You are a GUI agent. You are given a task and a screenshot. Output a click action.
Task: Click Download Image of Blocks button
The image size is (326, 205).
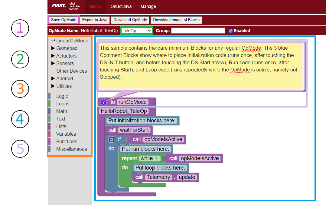coord(176,20)
